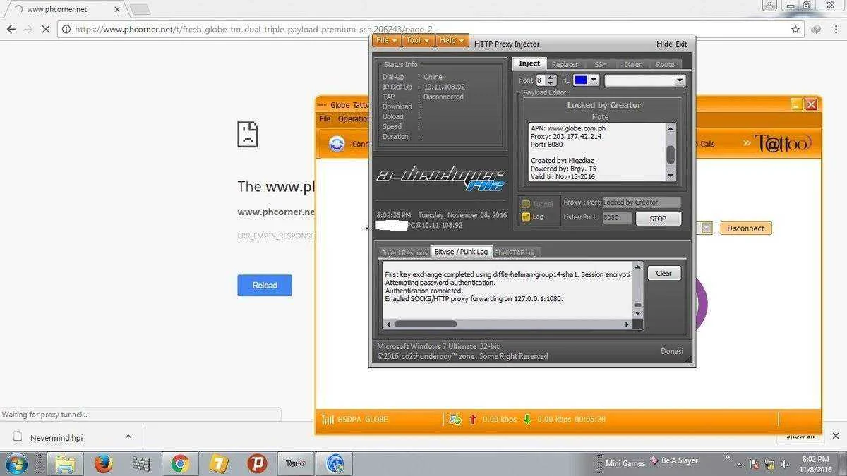Image resolution: width=847 pixels, height=476 pixels.
Task: Click the payload note vertical scrollbar
Action: point(671,152)
